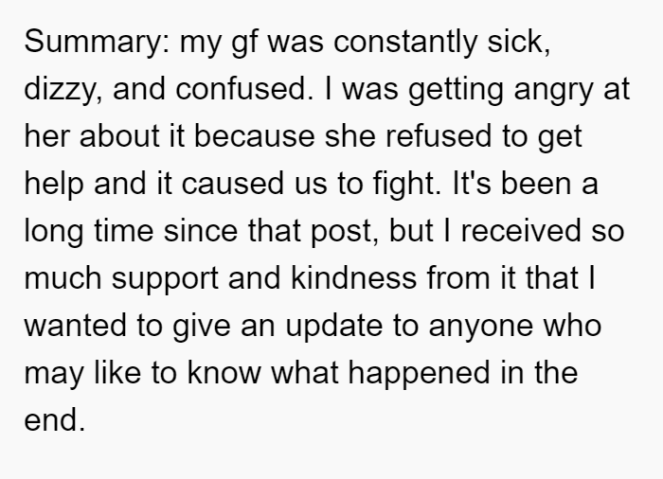
Task: Click the word "because"
Action: [x=254, y=136]
